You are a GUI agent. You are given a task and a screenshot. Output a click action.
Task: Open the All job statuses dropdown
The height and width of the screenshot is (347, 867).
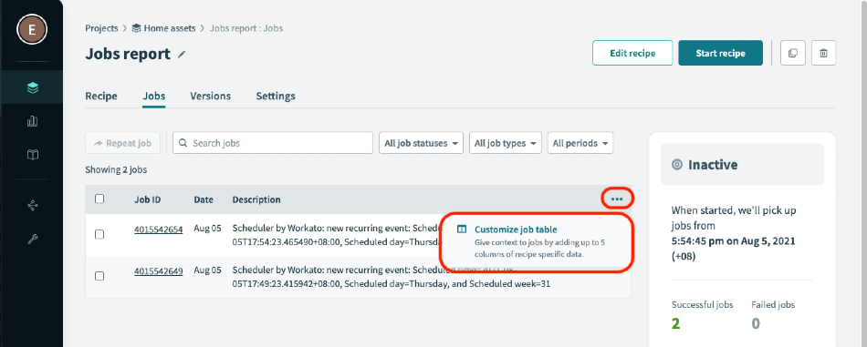(422, 143)
